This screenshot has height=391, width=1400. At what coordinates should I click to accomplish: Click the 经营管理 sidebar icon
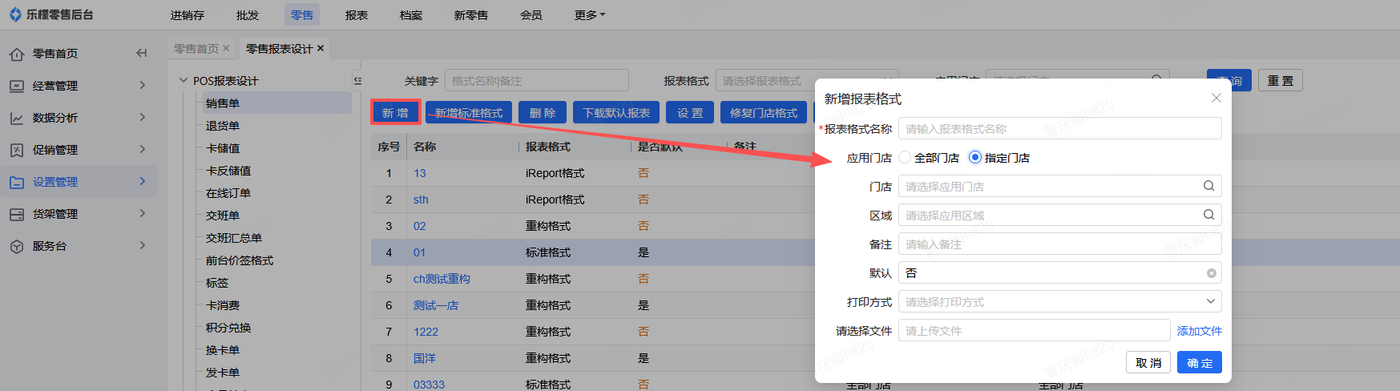pos(17,86)
